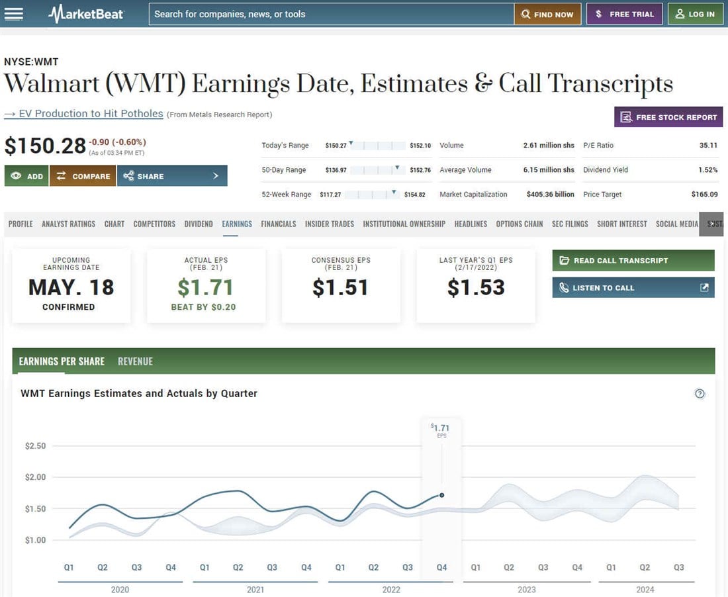This screenshot has width=728, height=597.
Task: Click the MarketBeat logo
Action: click(86, 14)
